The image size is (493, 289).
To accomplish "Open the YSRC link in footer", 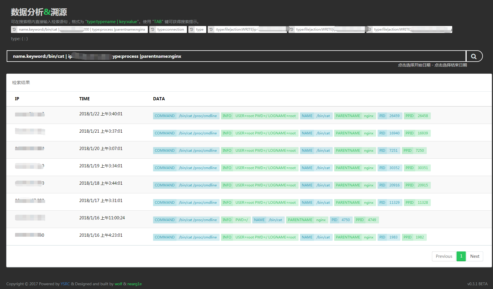I will tap(65, 284).
